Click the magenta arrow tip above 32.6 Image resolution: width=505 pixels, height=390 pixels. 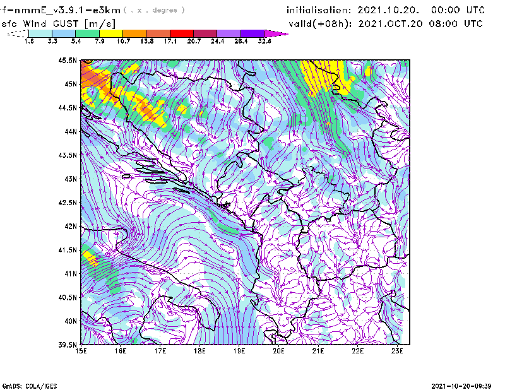(276, 33)
